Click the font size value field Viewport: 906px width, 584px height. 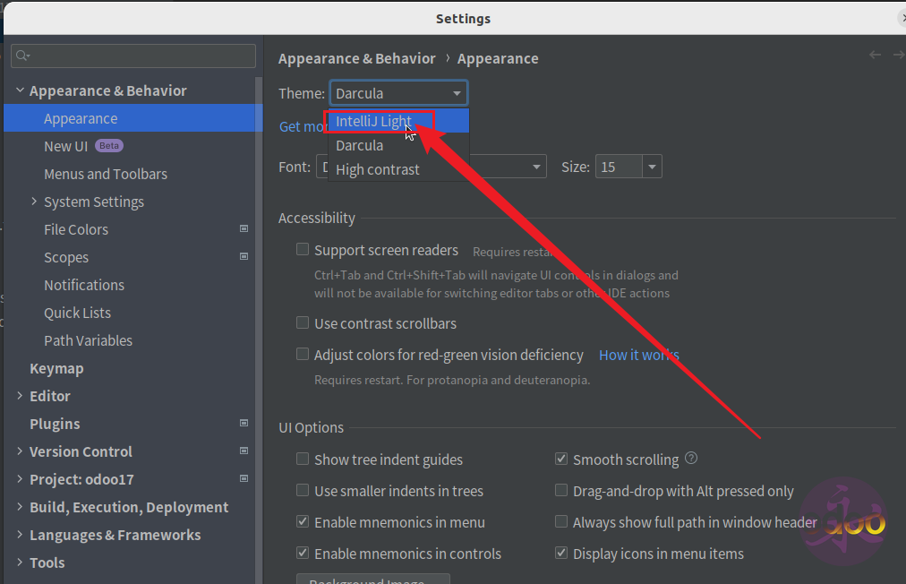619,167
